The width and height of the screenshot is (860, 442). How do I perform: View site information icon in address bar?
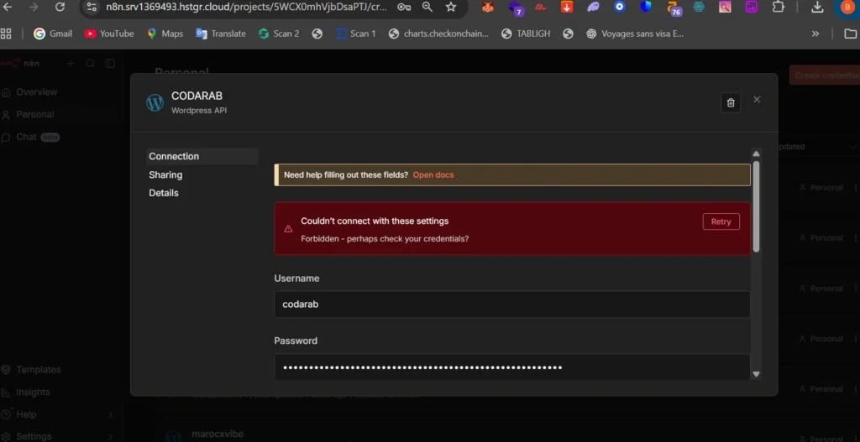(92, 7)
